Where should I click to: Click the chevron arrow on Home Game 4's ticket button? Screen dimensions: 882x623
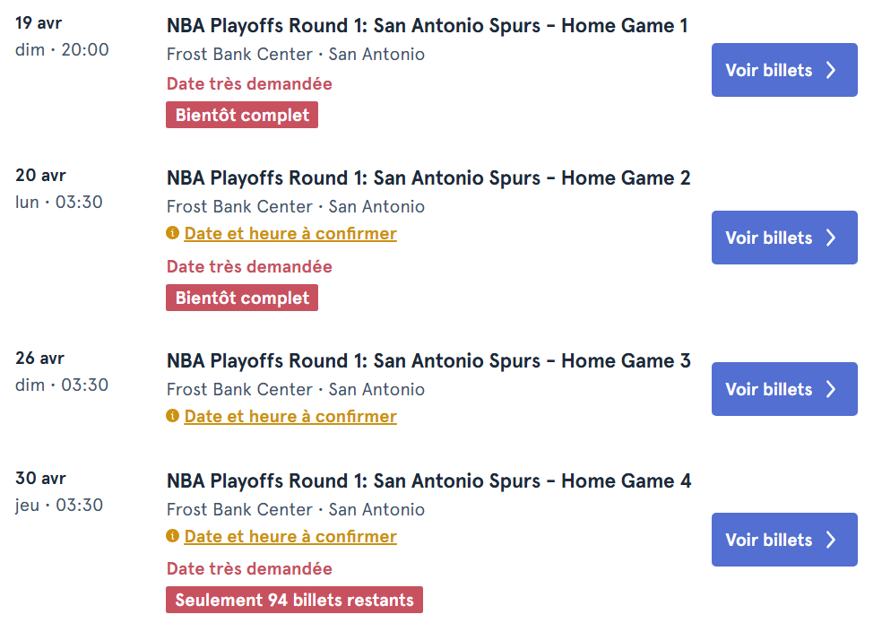[833, 540]
